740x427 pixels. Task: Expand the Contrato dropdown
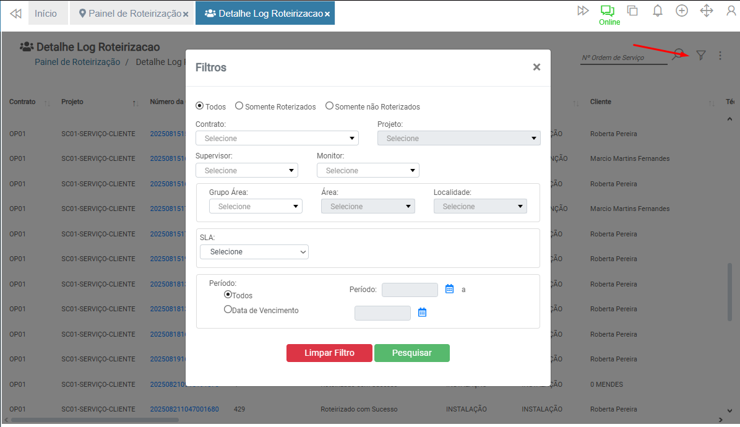click(277, 138)
